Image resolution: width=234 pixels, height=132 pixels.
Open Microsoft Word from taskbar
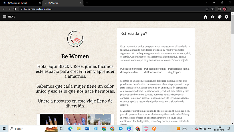tap(87, 129)
